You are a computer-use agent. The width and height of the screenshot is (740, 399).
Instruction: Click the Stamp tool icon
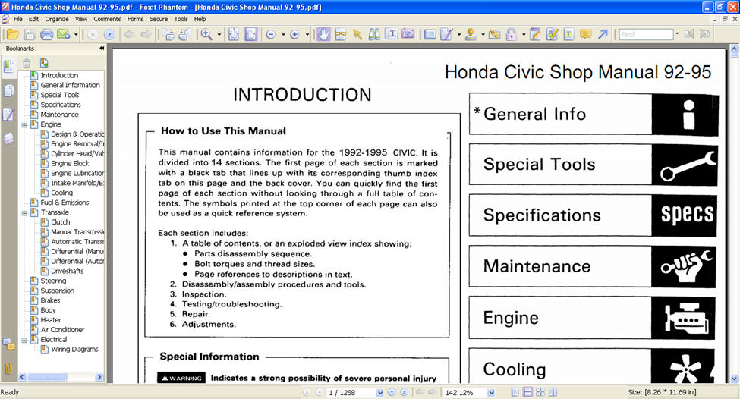coord(471,34)
